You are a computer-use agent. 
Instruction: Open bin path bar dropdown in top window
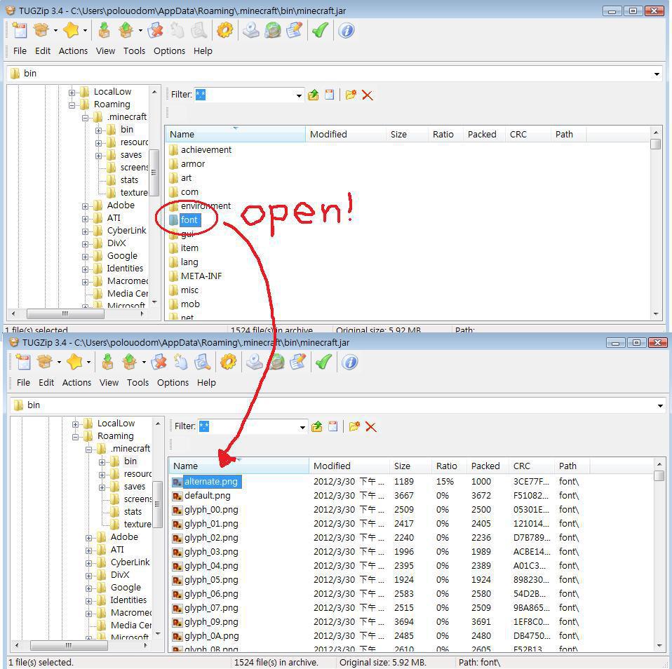657,74
